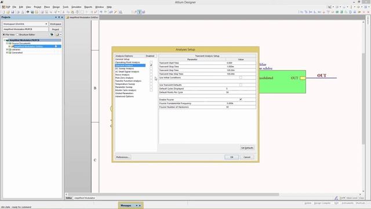Select the green Place Sheet Entry icon

click(x=341, y=12)
